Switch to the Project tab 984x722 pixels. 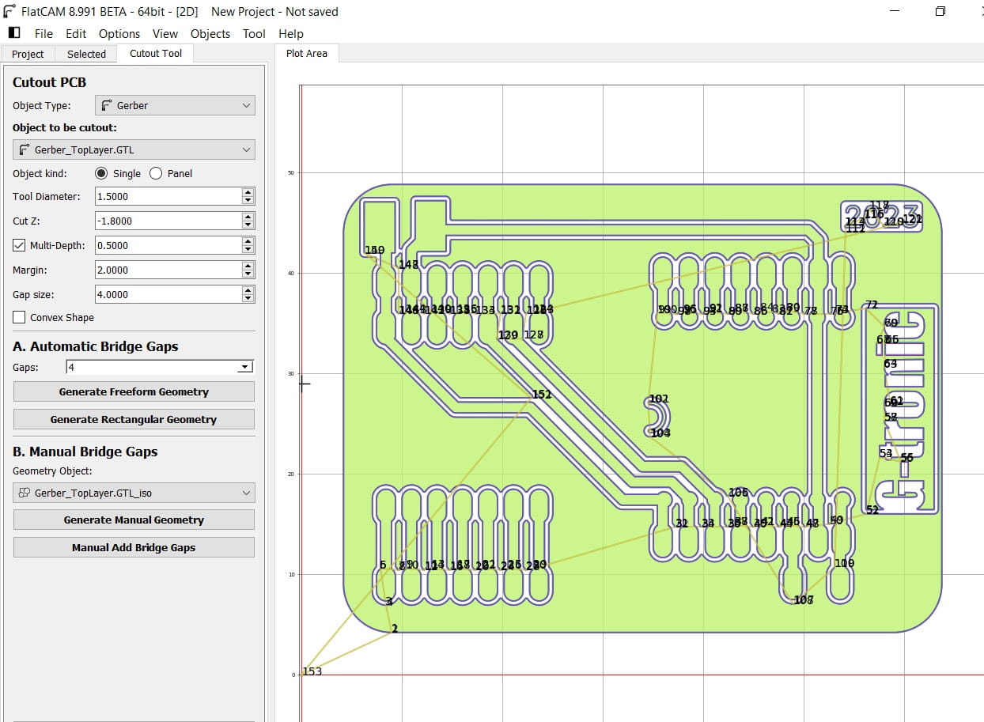pos(28,54)
